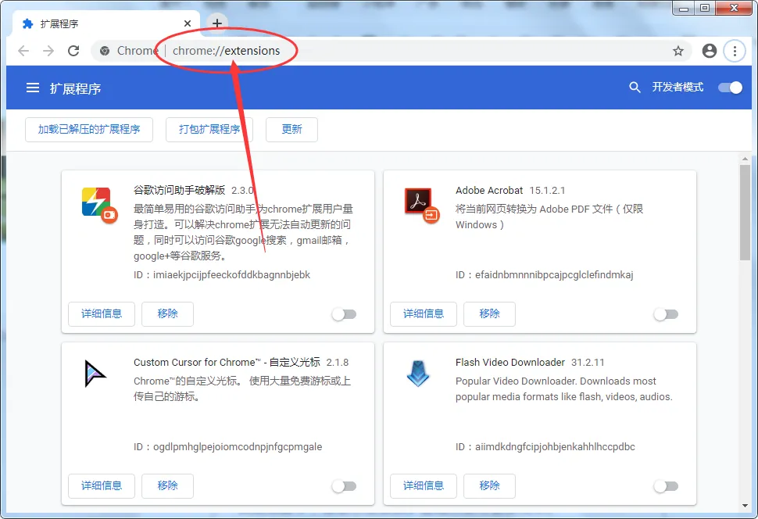Image resolution: width=758 pixels, height=519 pixels.
Task: Click 移除 for 谷歌访问助手破解版
Action: tap(167, 314)
